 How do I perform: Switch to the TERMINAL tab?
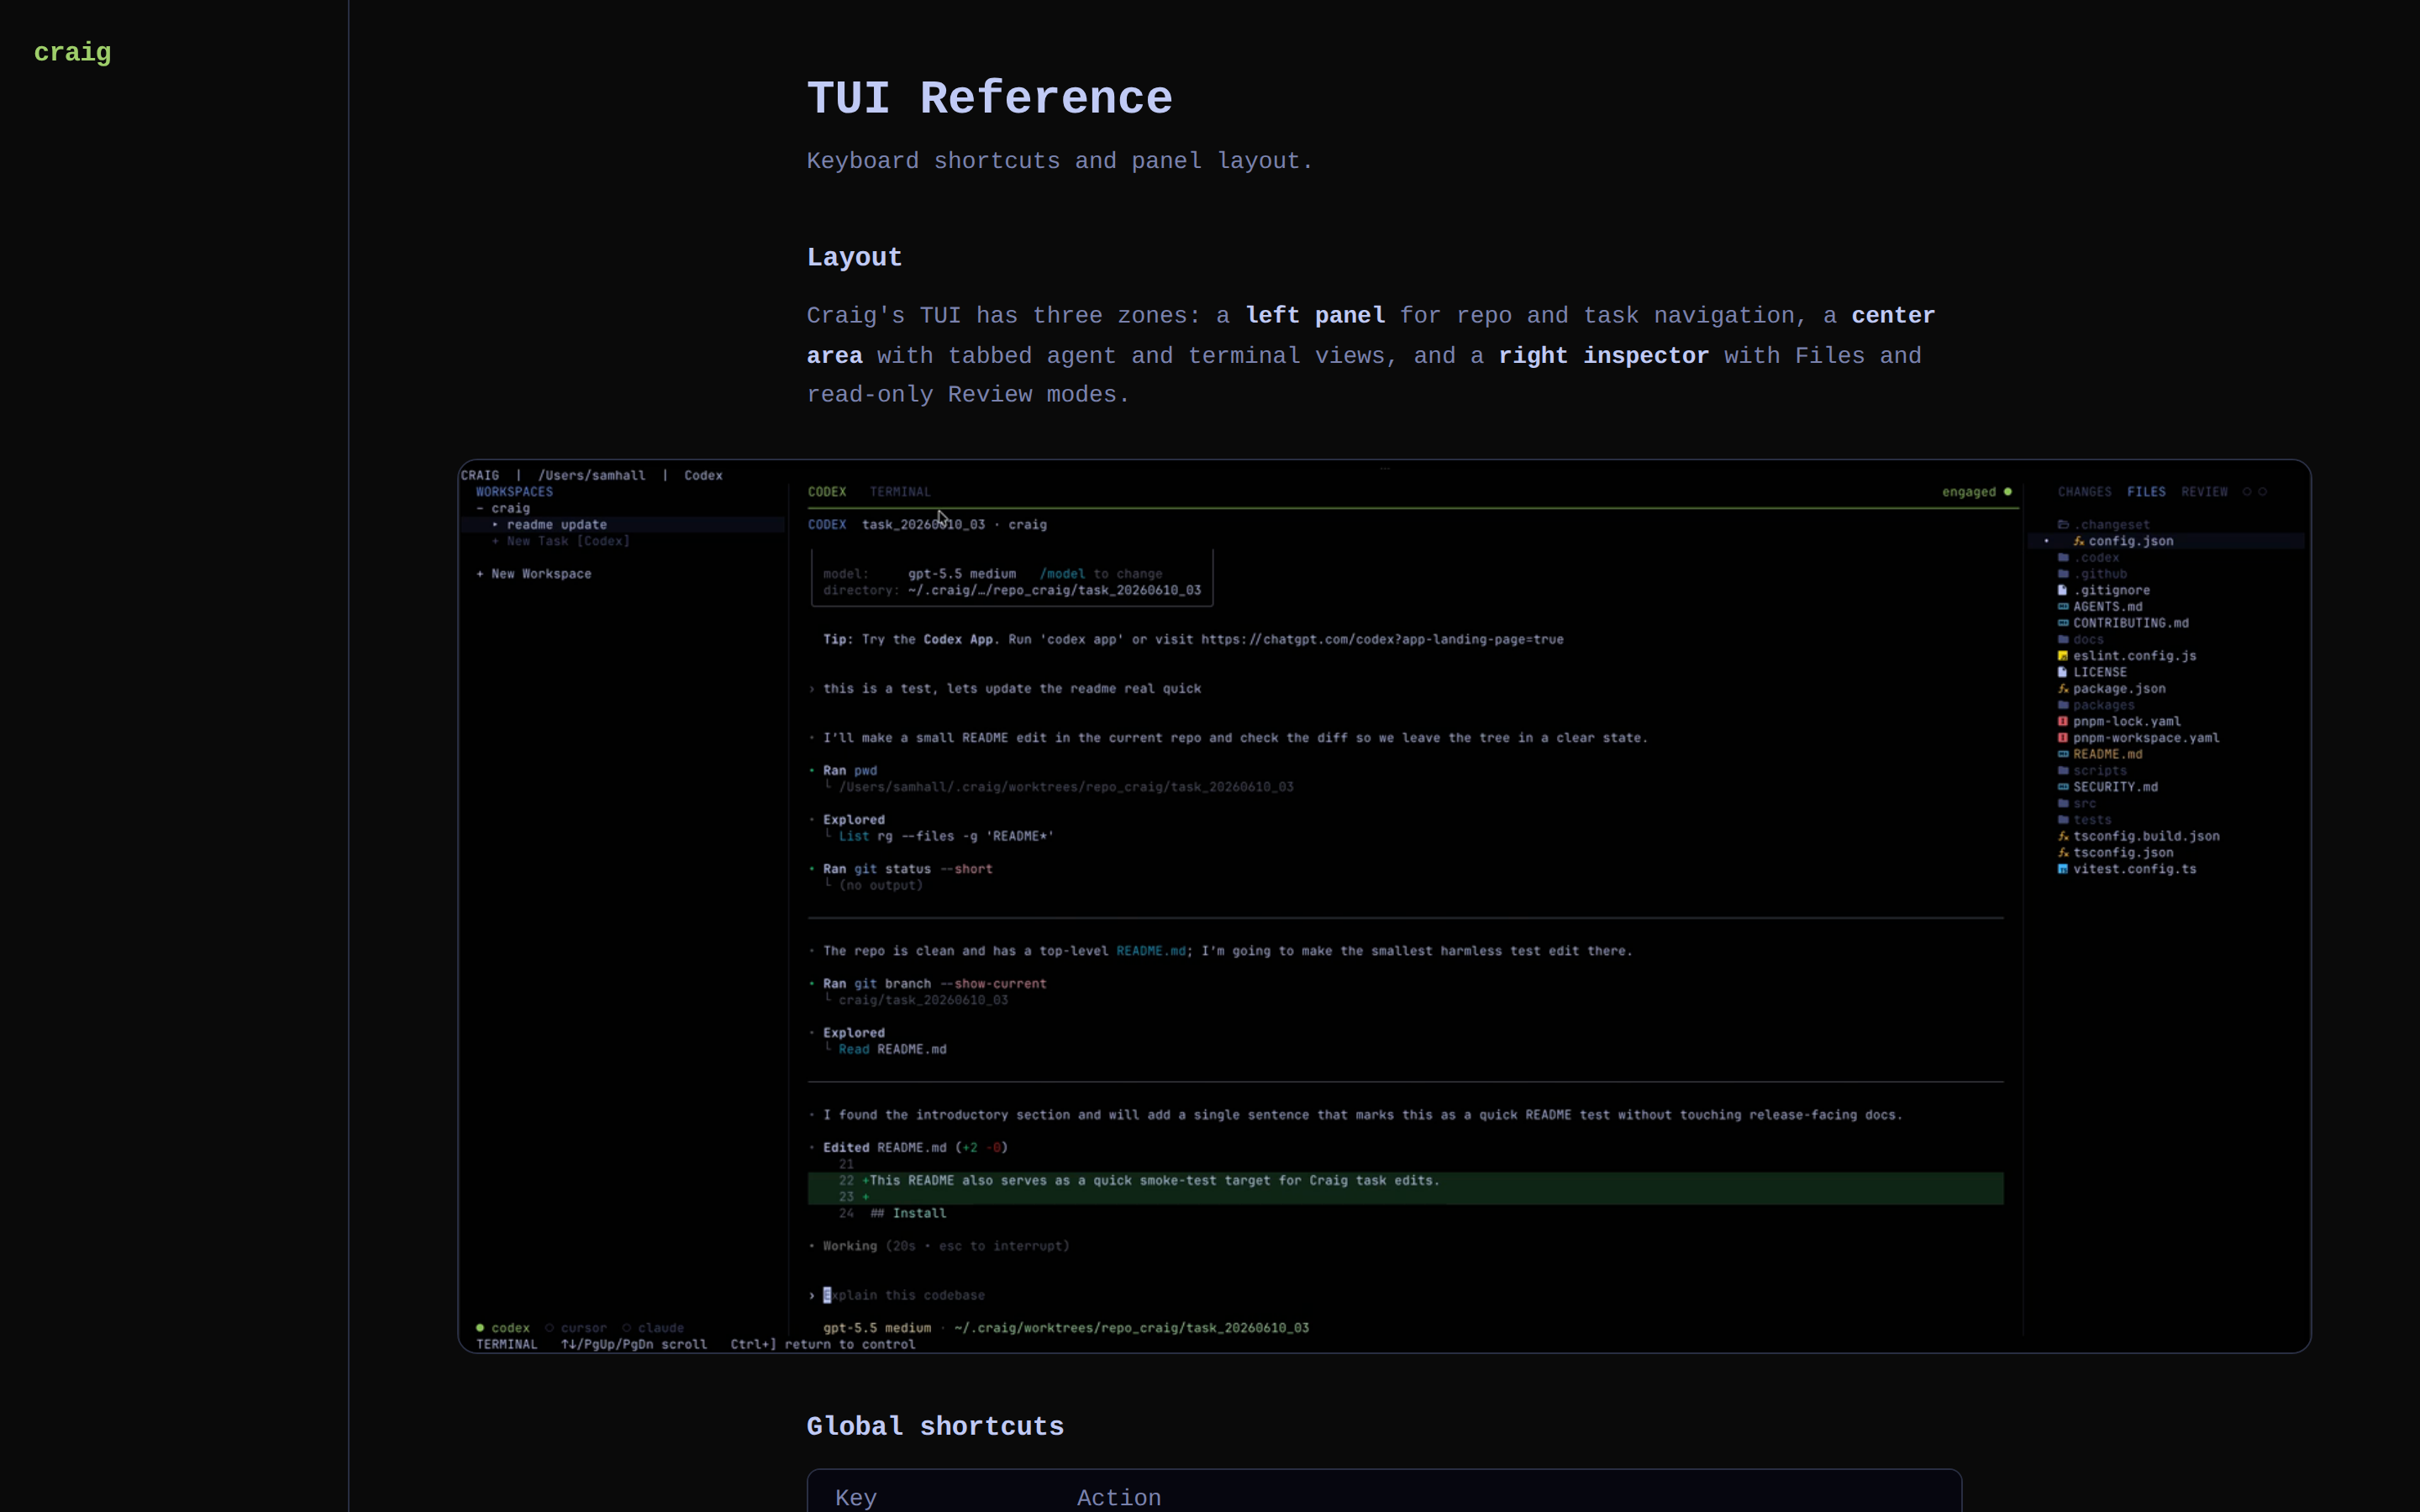pos(900,492)
